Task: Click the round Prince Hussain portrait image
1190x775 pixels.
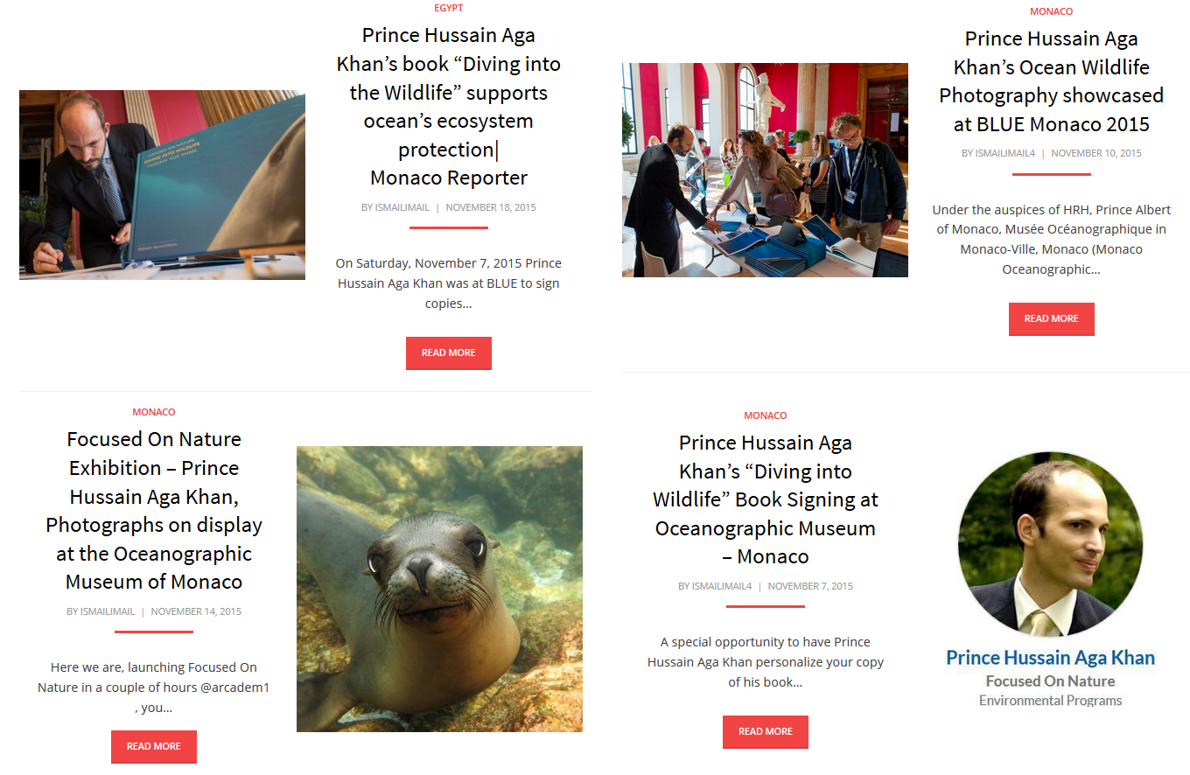Action: click(1050, 544)
